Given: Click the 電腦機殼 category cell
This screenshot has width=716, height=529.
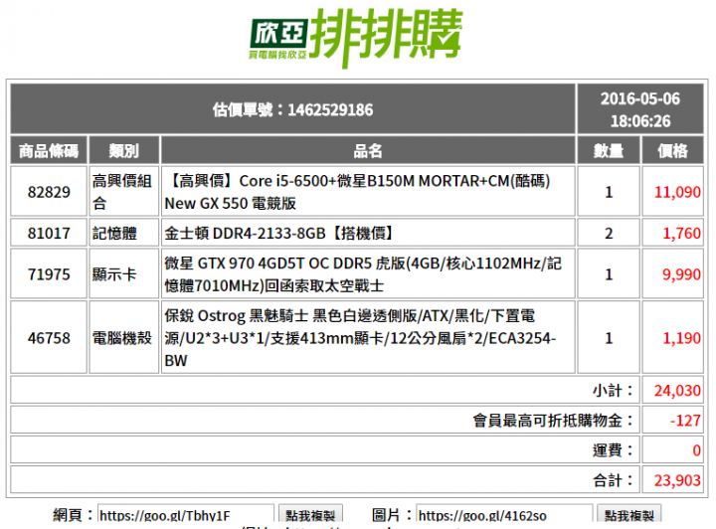Looking at the screenshot, I should [x=123, y=338].
